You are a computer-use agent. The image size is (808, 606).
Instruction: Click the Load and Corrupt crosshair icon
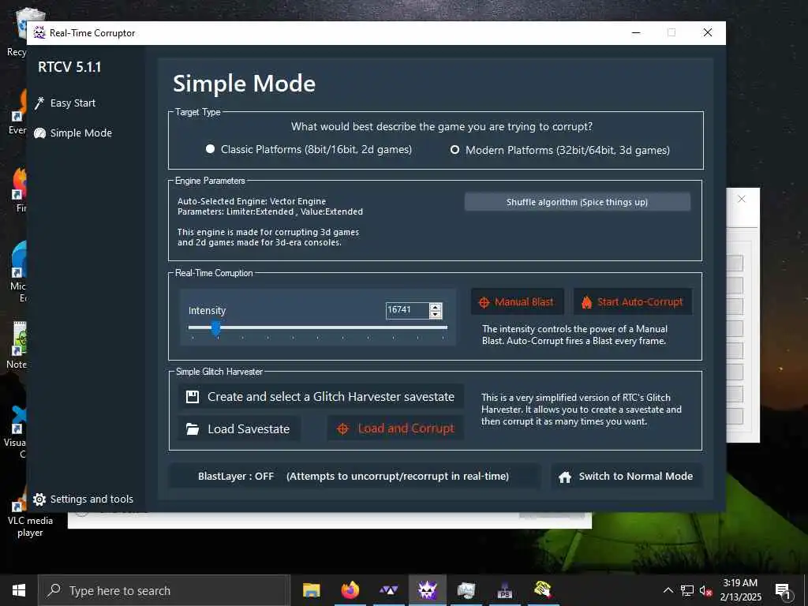click(x=342, y=428)
